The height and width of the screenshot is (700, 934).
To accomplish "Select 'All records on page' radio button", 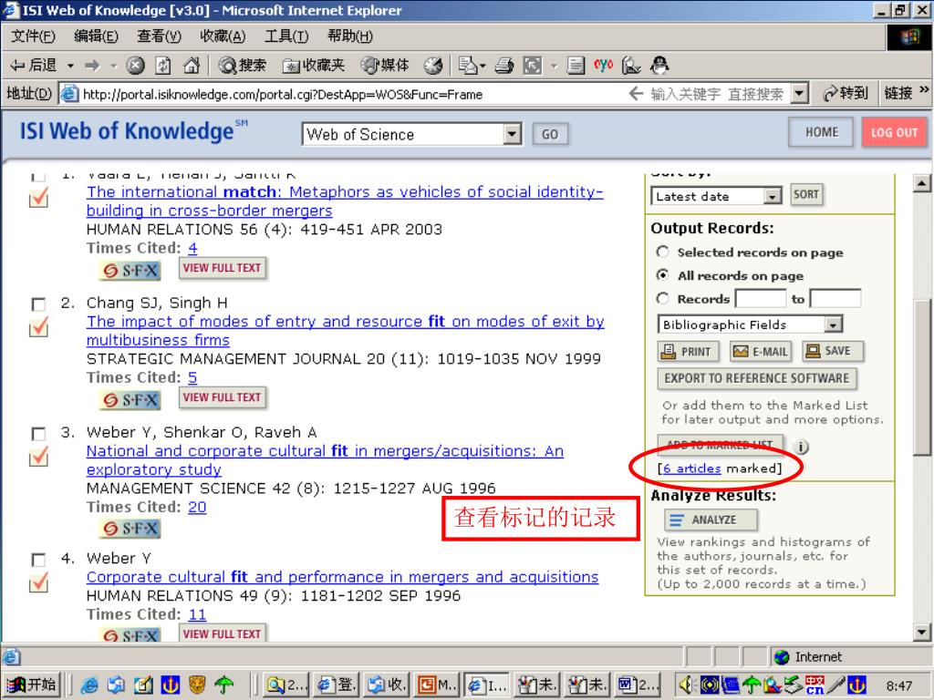I will pos(662,275).
